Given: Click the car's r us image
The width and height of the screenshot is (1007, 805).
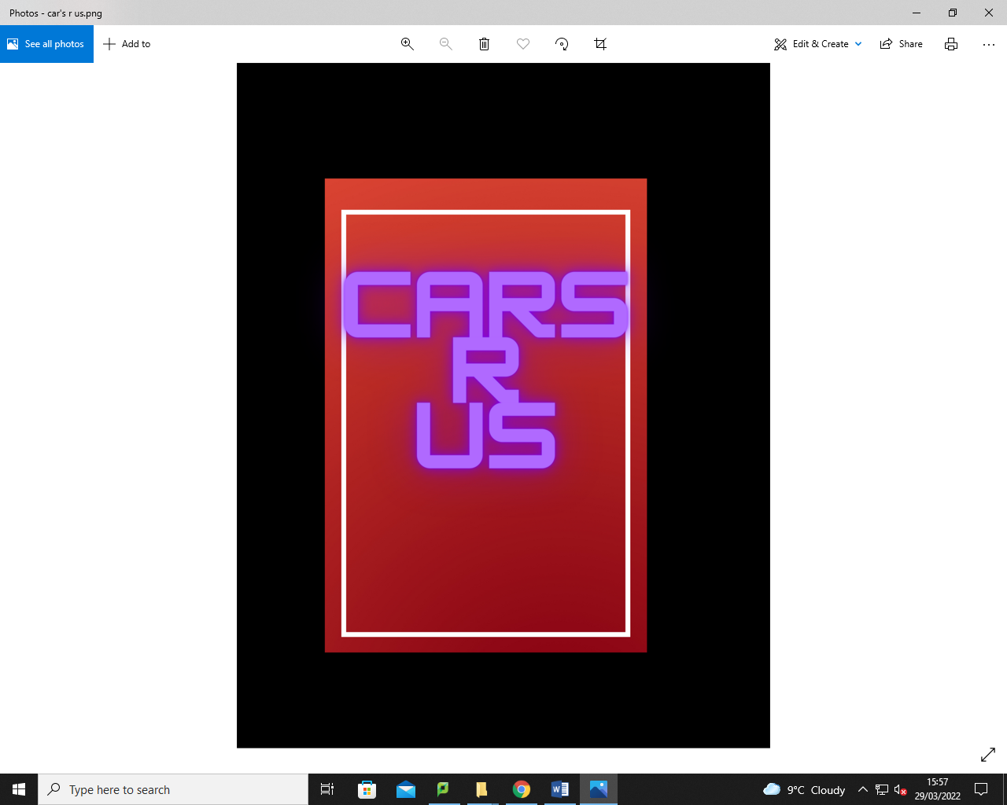Looking at the screenshot, I should coord(503,406).
